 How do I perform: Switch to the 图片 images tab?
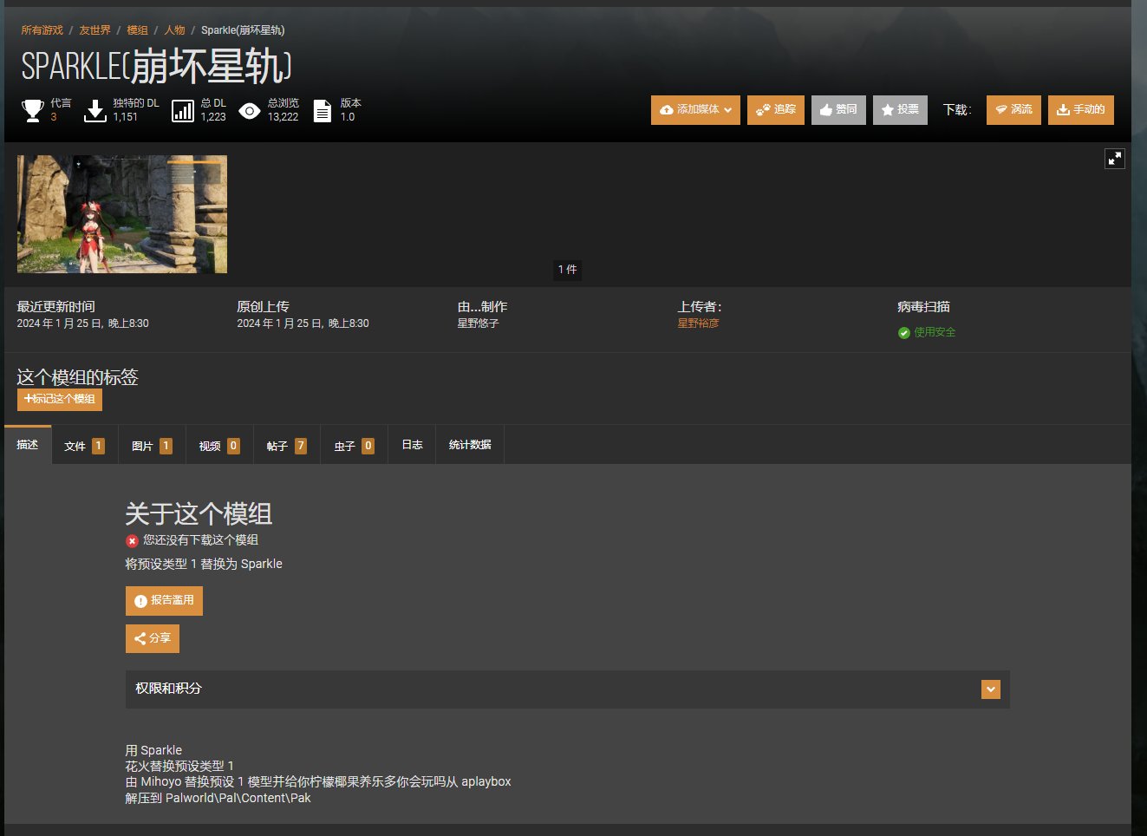[x=152, y=446]
